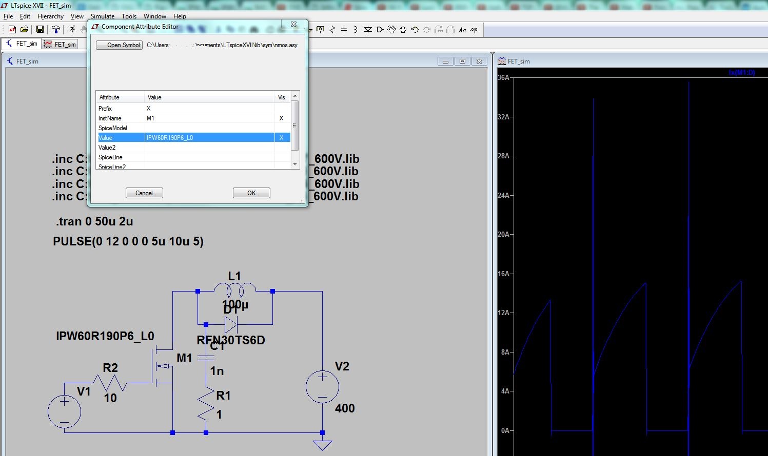Click the V1 voltage source symbol
Image resolution: width=768 pixels, height=456 pixels.
click(x=64, y=411)
